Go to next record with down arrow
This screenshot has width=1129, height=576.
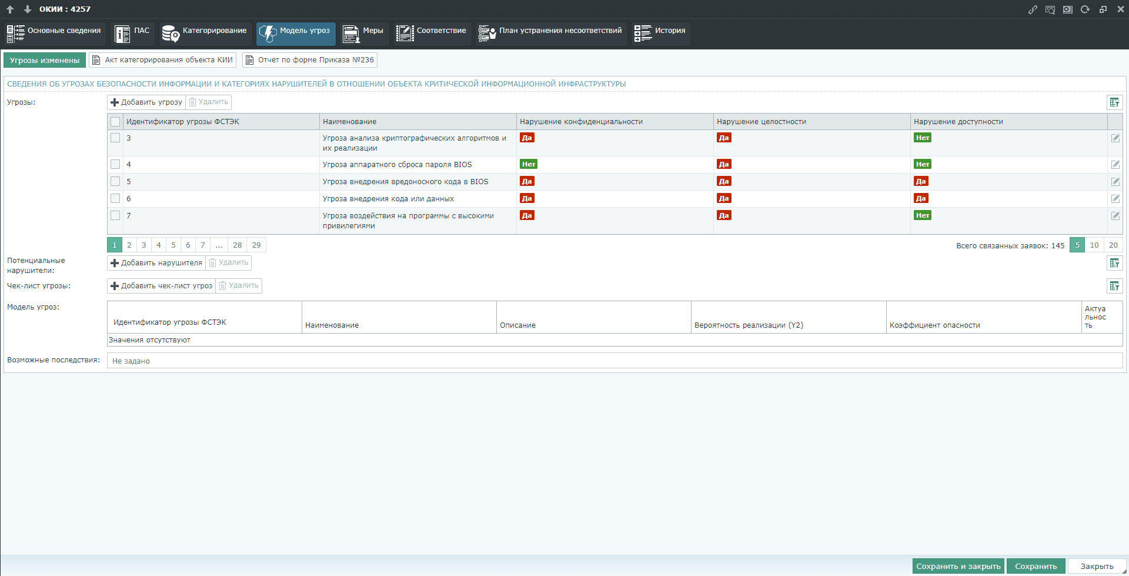click(x=27, y=9)
